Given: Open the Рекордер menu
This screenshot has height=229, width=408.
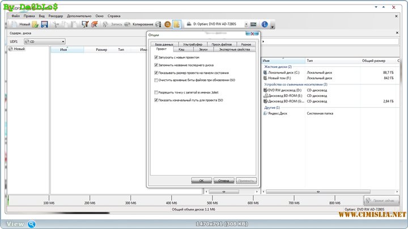Looking at the screenshot, I should tap(56, 16).
